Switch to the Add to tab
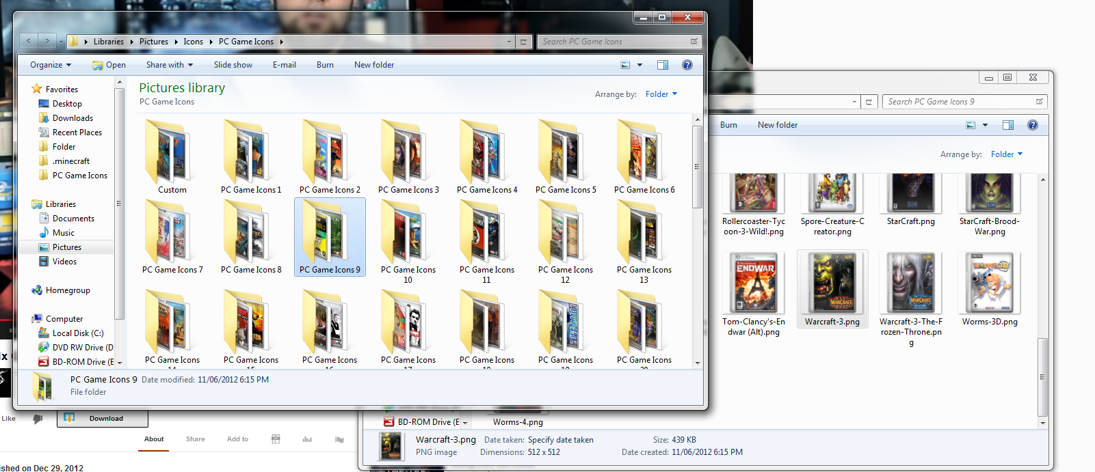 point(237,439)
